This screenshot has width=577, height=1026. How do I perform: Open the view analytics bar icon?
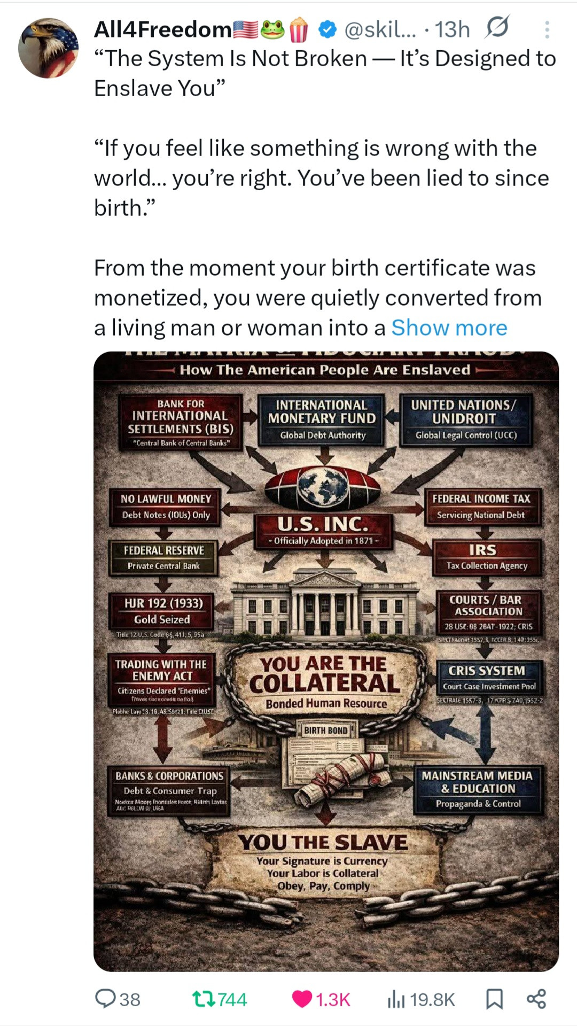click(x=395, y=999)
